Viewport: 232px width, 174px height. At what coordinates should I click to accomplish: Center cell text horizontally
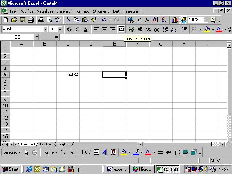pos(104,29)
